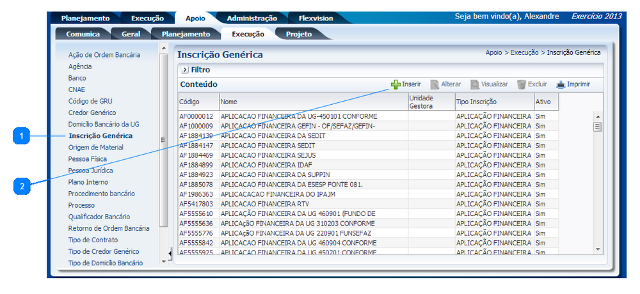This screenshot has width=640, height=294.
Task: Switch to the Flexvision tab
Action: (310, 19)
